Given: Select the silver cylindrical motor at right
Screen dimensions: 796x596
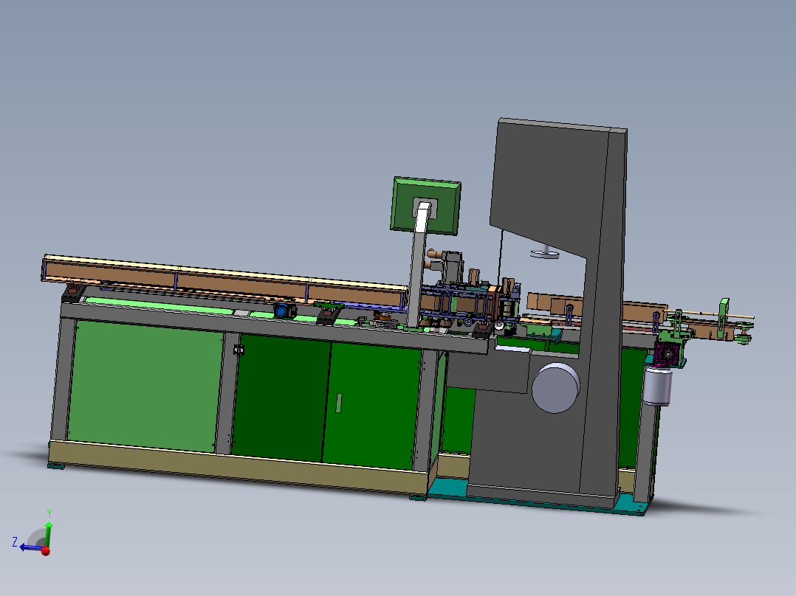Looking at the screenshot, I should [657, 387].
